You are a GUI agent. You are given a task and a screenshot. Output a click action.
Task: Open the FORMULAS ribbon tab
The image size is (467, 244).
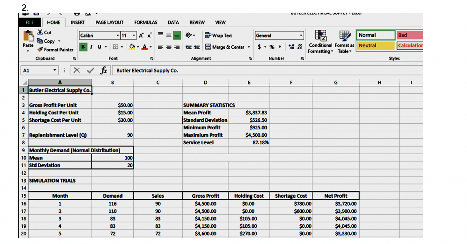(x=146, y=22)
